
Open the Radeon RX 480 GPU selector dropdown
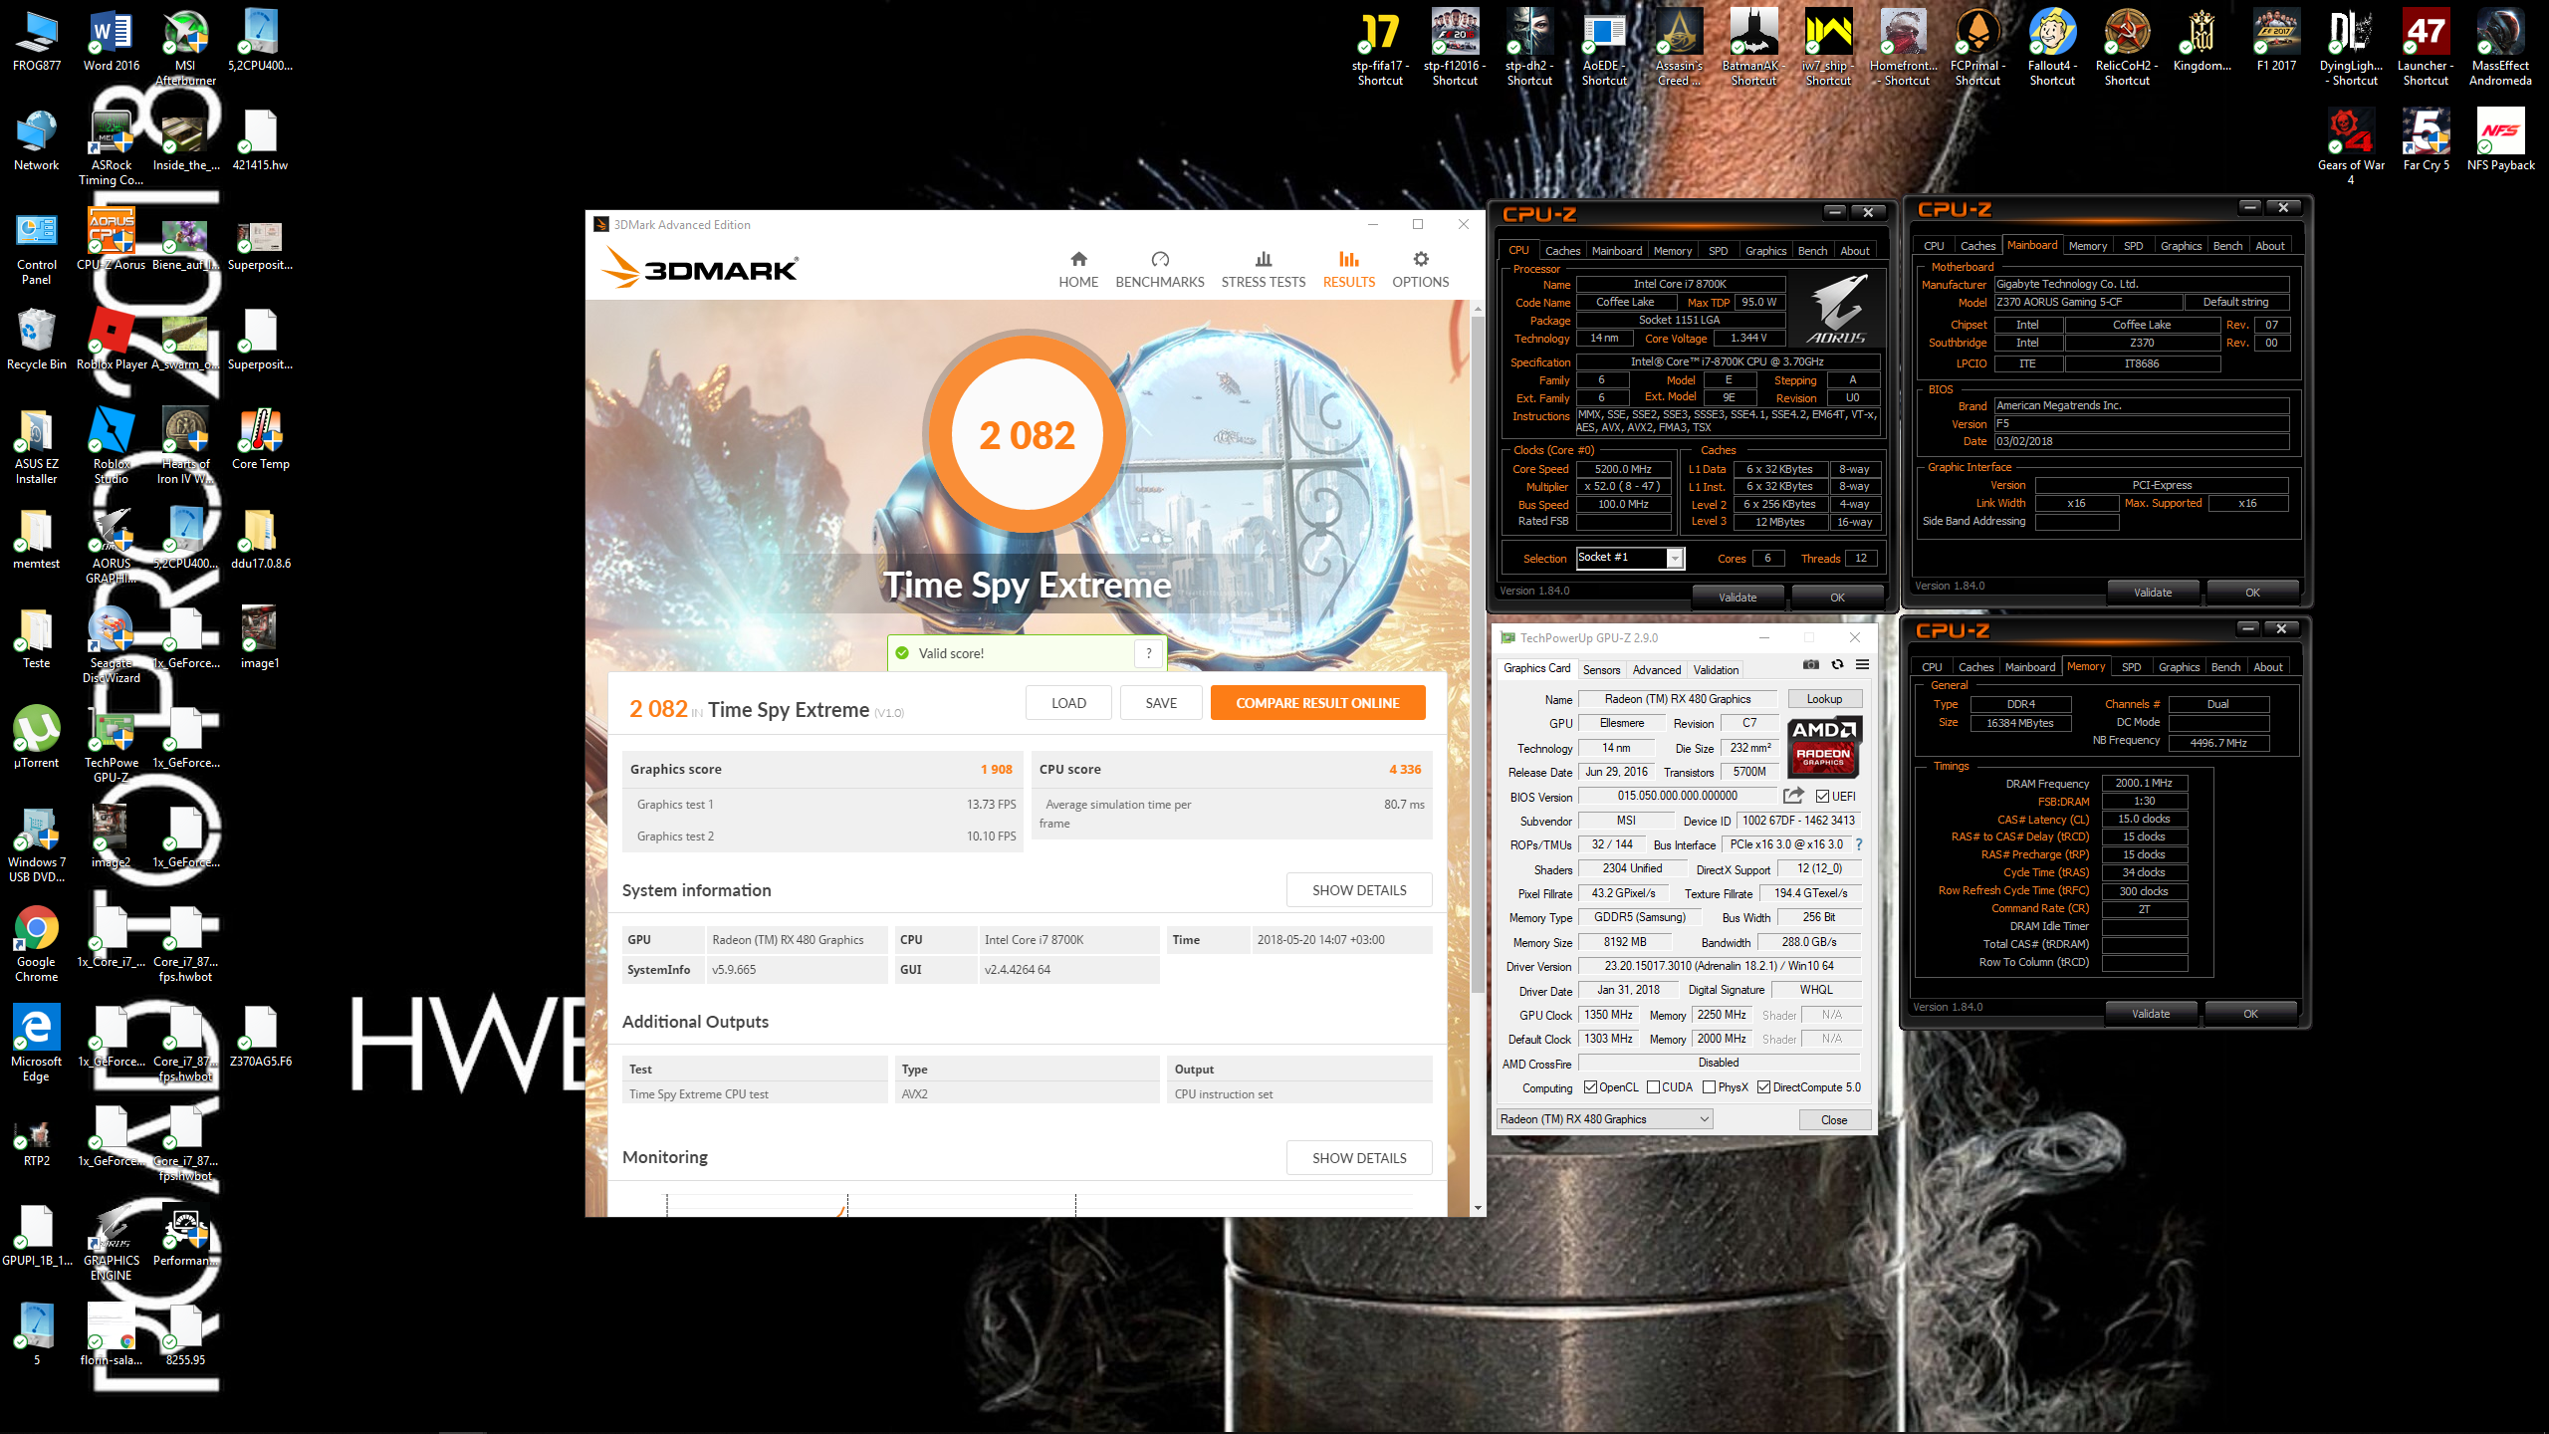tap(1604, 1119)
